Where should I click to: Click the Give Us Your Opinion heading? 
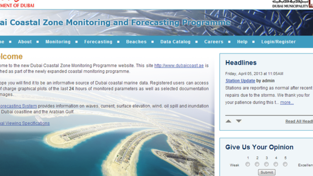pos(259,147)
